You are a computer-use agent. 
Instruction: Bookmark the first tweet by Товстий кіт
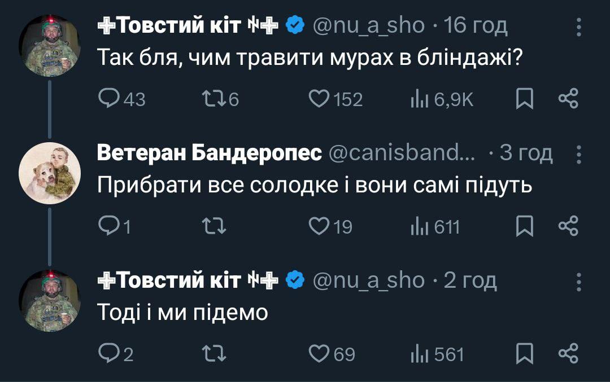point(524,100)
